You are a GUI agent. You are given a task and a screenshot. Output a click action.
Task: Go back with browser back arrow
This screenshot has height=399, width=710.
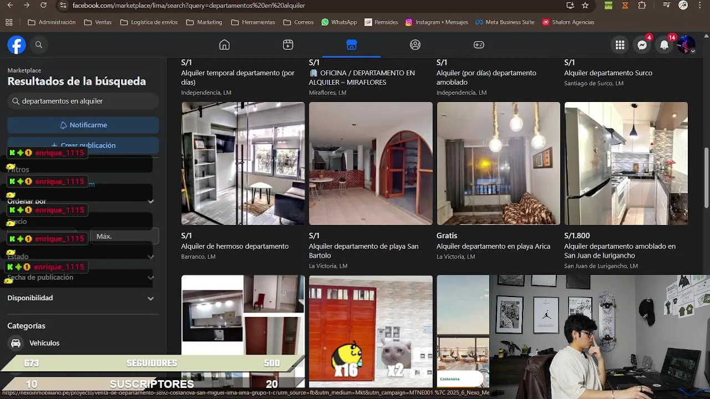(x=10, y=6)
